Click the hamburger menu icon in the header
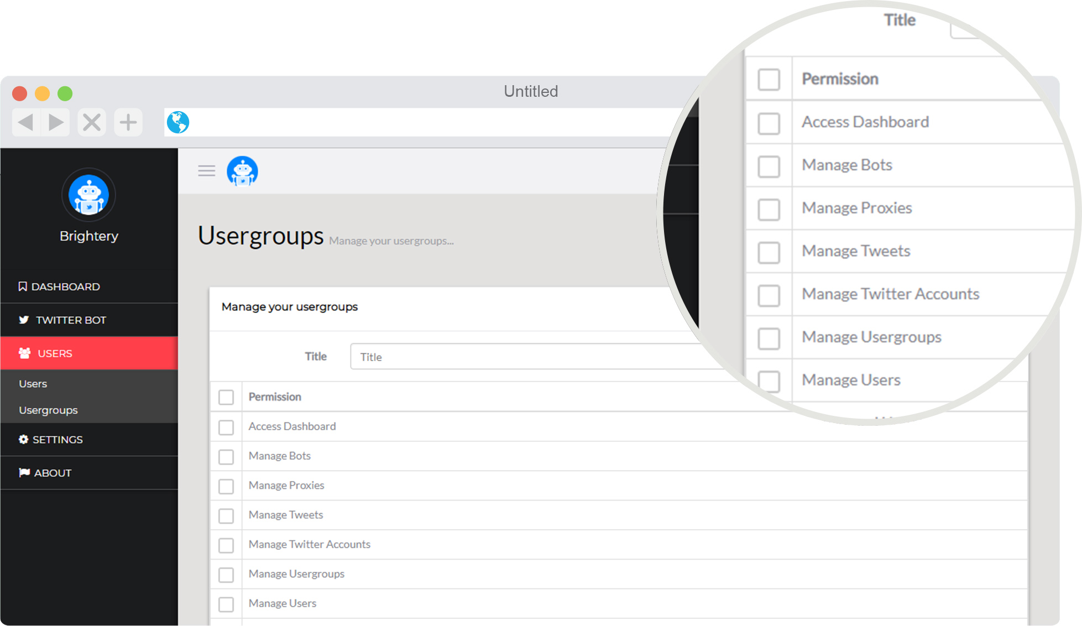The width and height of the screenshot is (1082, 626). point(206,171)
